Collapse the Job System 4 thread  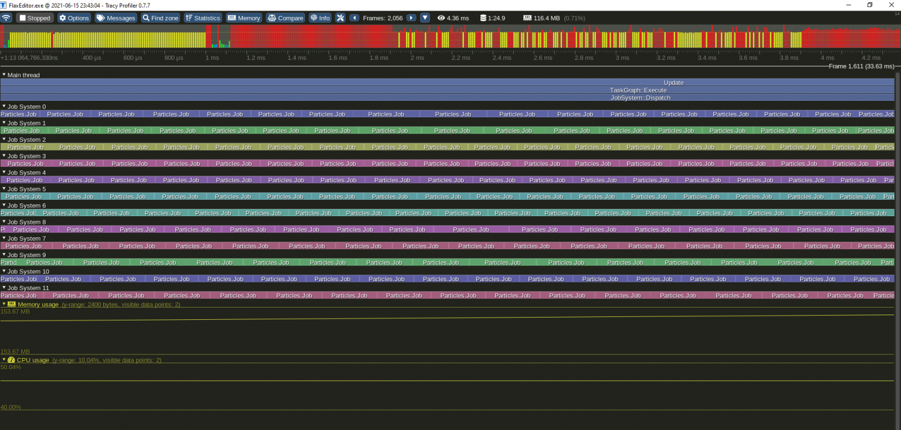[x=4, y=172]
